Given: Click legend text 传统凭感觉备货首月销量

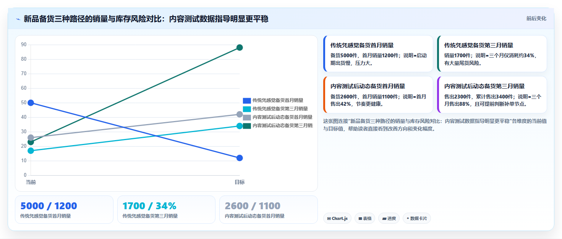Looking at the screenshot, I should pos(278,100).
